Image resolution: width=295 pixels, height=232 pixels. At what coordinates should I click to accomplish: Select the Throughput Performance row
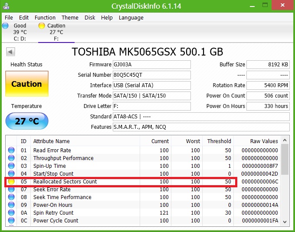(x=143, y=158)
